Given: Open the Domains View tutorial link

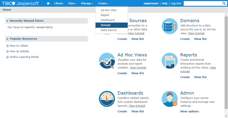Looking at the screenshot, I should (196, 33).
